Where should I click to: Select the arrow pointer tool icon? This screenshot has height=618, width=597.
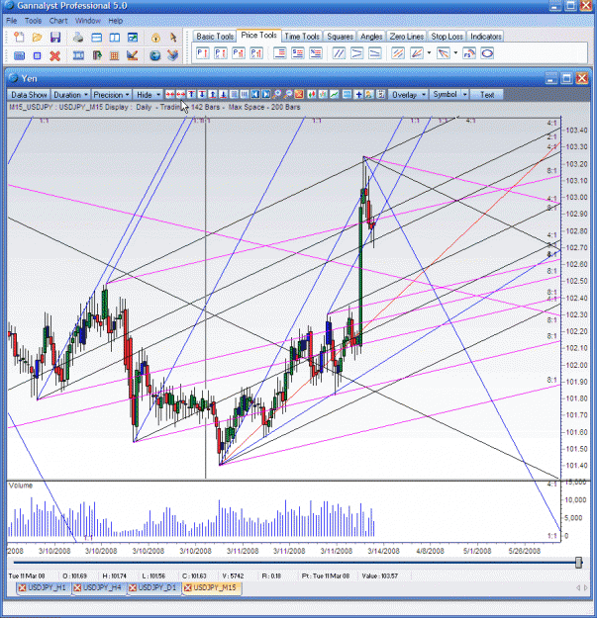coord(173,38)
